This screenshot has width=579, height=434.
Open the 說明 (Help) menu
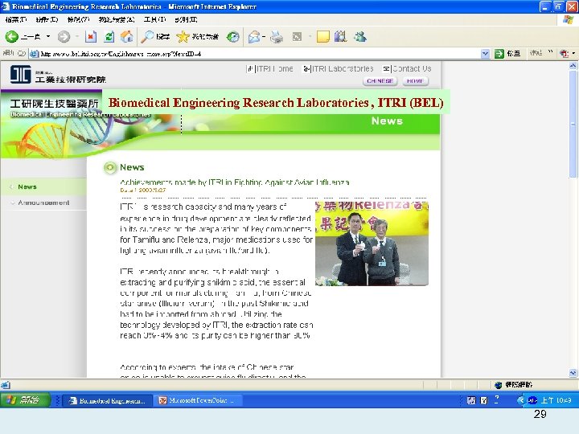(186, 19)
